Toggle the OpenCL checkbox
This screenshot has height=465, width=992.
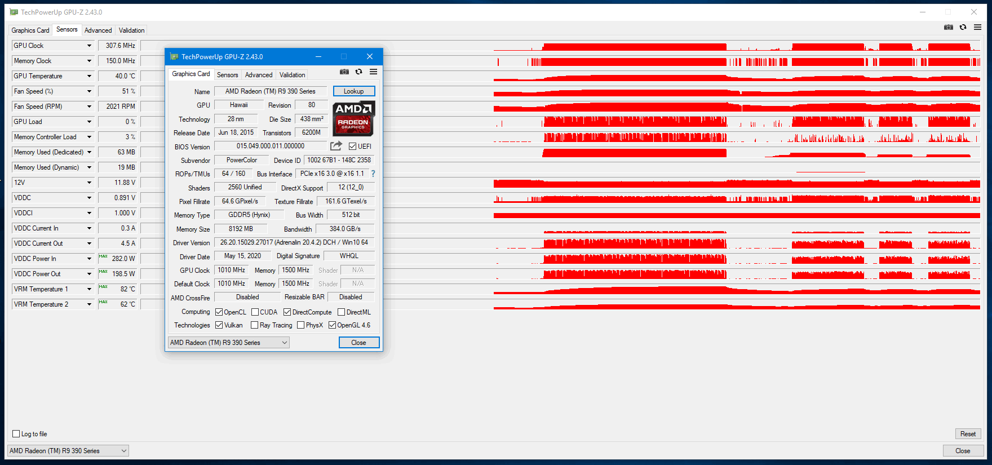coord(219,312)
